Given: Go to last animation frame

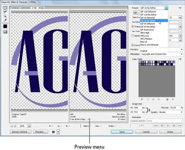Looking at the screenshot, I should coord(180,125).
